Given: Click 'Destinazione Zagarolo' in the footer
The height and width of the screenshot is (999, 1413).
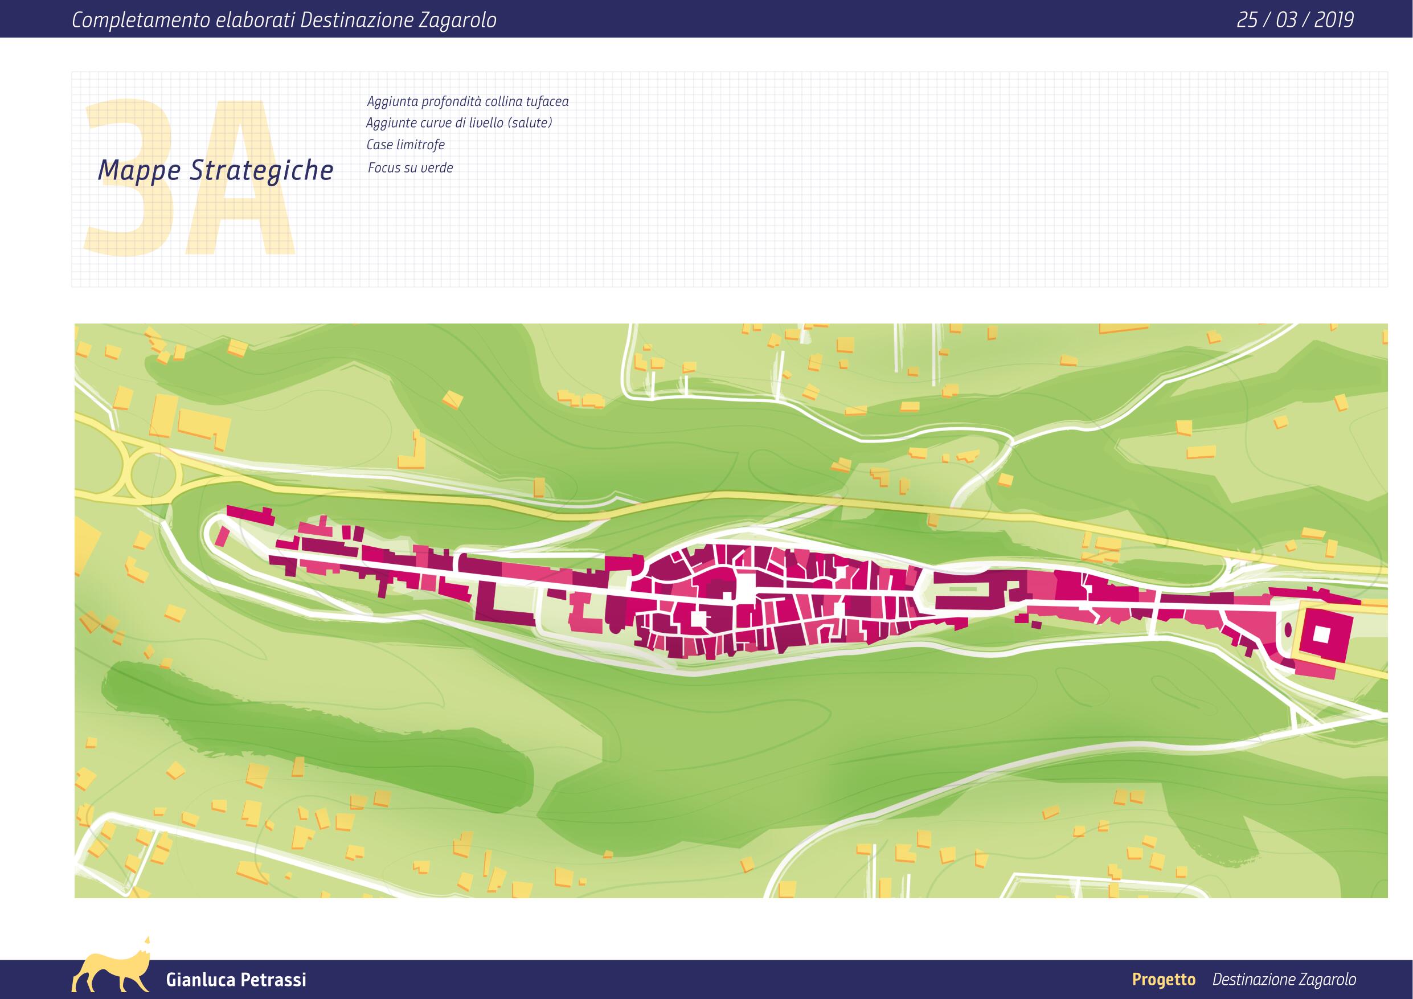Looking at the screenshot, I should 1284,980.
